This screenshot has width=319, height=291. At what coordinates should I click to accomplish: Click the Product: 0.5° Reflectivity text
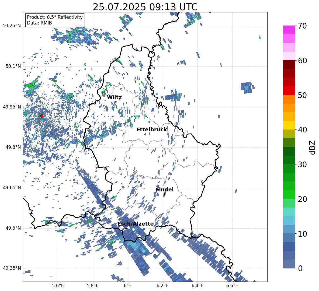coord(55,17)
